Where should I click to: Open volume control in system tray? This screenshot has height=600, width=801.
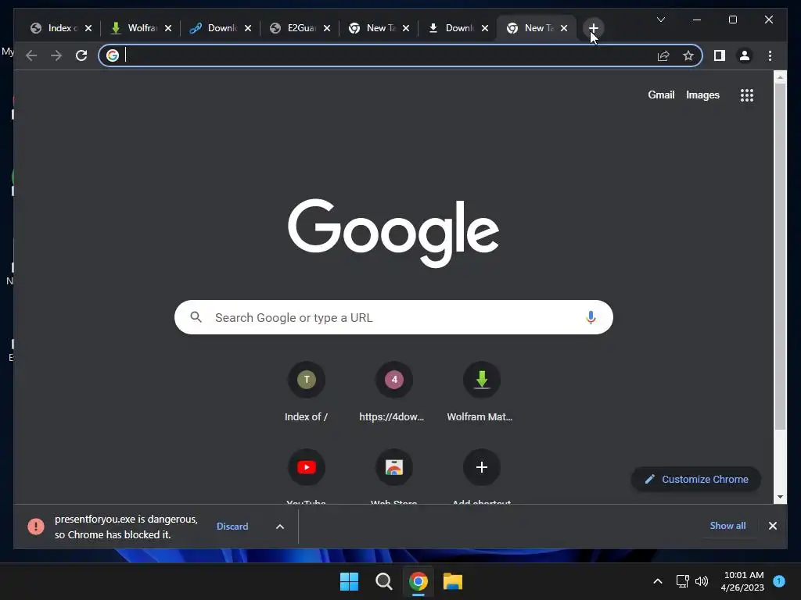(x=702, y=581)
